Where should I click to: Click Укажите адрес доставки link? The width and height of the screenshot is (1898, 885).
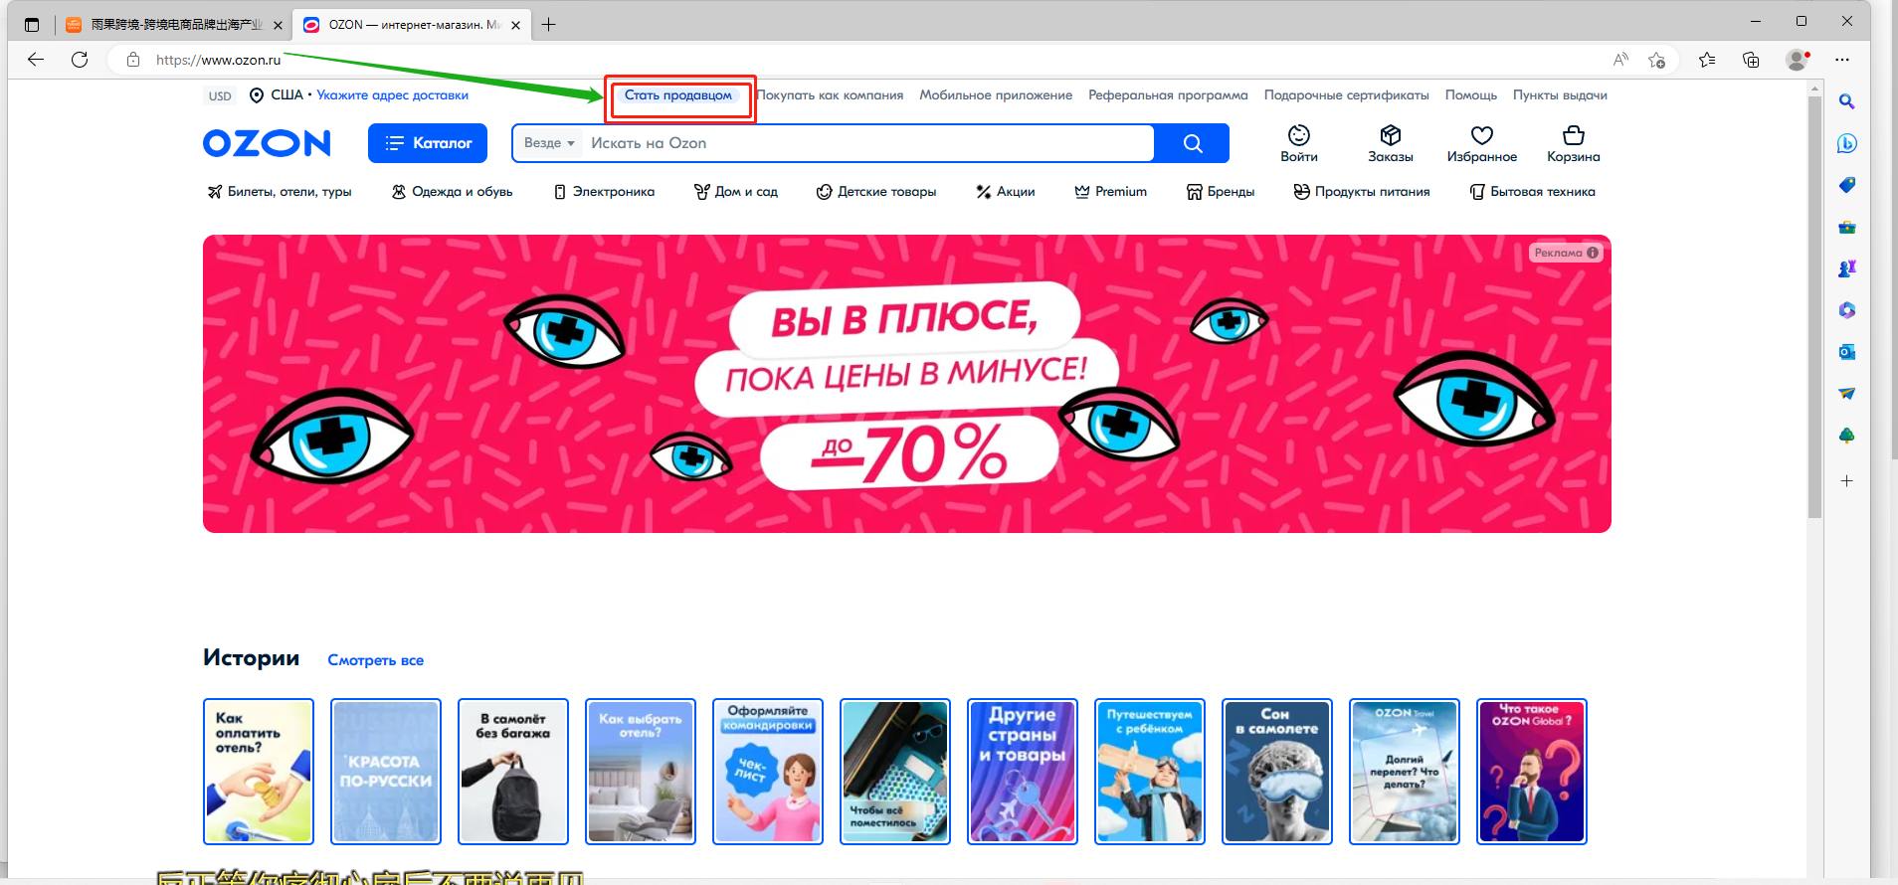pyautogui.click(x=392, y=95)
